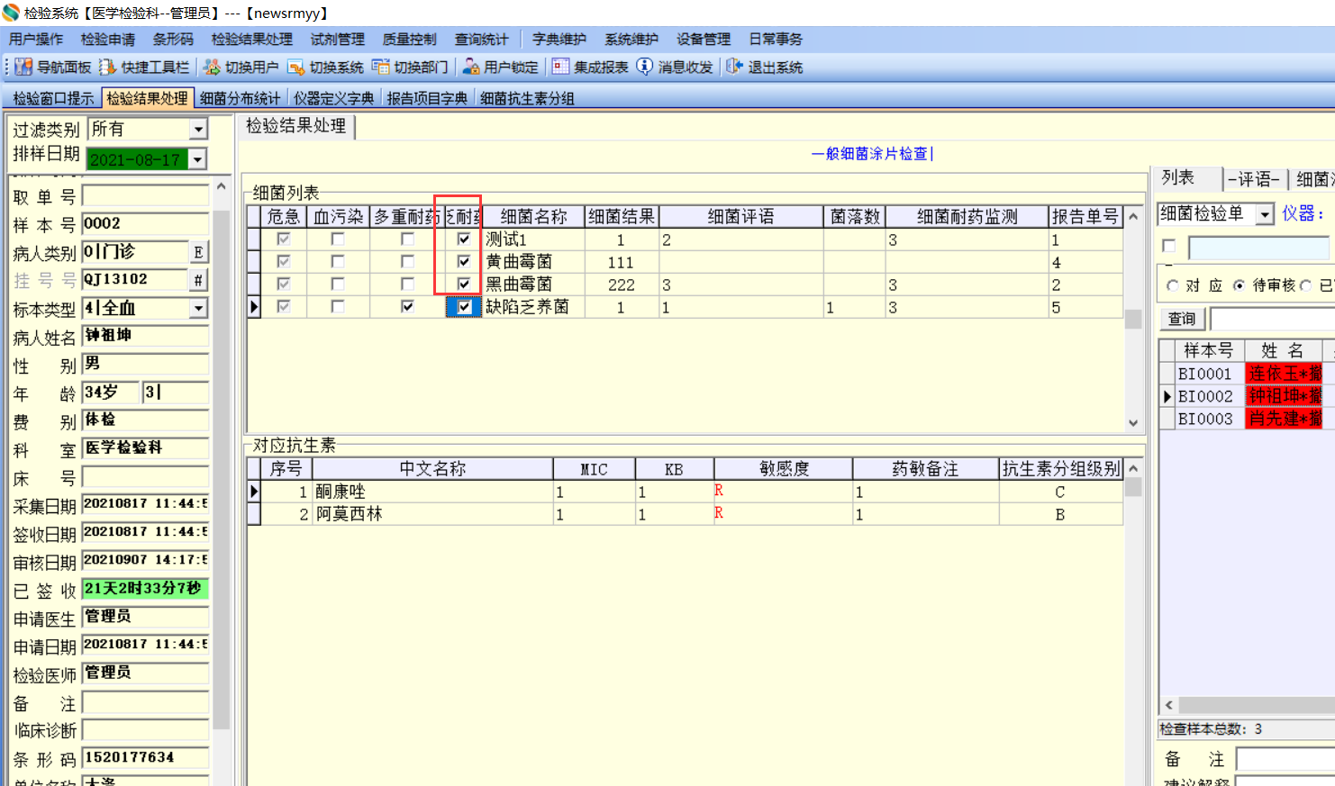Open the 设备管理 menu

click(704, 39)
